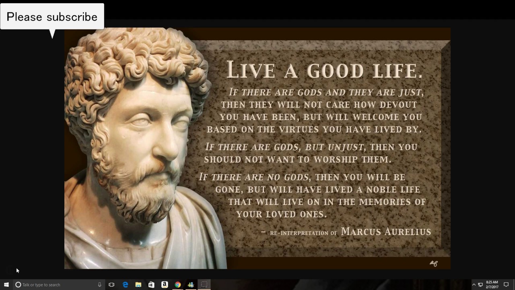Click the Marcus Aurelius quote image
This screenshot has height=290, width=515.
click(257, 148)
